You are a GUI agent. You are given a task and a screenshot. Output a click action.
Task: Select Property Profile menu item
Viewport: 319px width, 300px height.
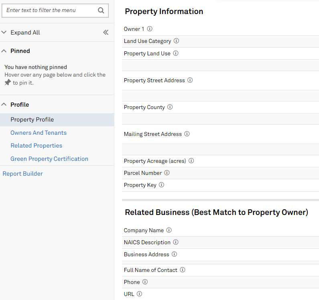point(32,120)
